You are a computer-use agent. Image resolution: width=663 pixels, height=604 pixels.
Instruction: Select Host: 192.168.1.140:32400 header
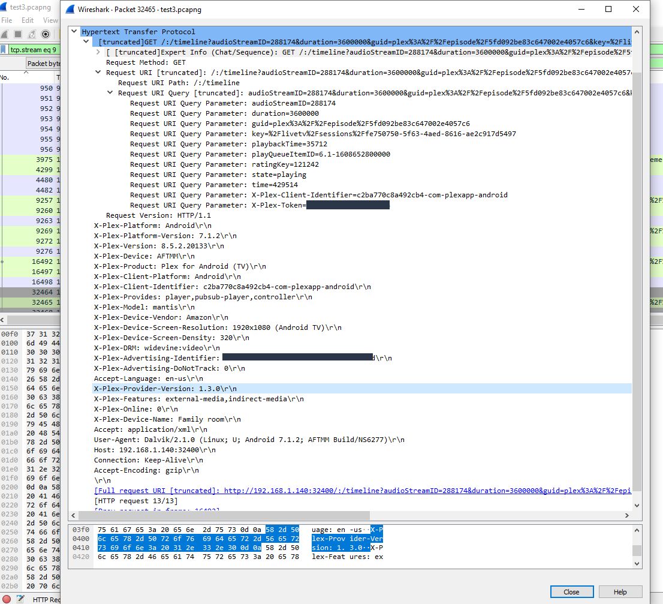click(x=155, y=450)
